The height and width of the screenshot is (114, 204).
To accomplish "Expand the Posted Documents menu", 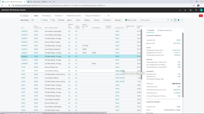I will (x=74, y=16).
